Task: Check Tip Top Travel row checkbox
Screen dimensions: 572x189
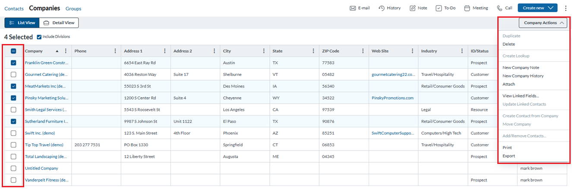Action: [x=13, y=145]
